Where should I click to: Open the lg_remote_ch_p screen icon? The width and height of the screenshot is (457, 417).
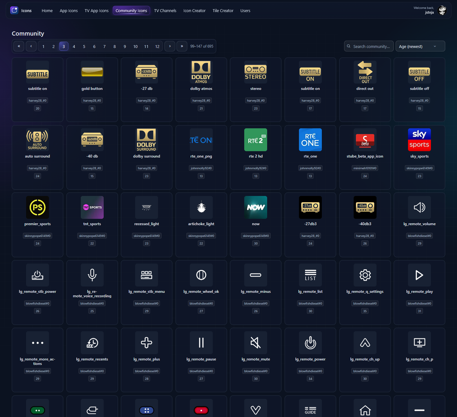coord(419,343)
